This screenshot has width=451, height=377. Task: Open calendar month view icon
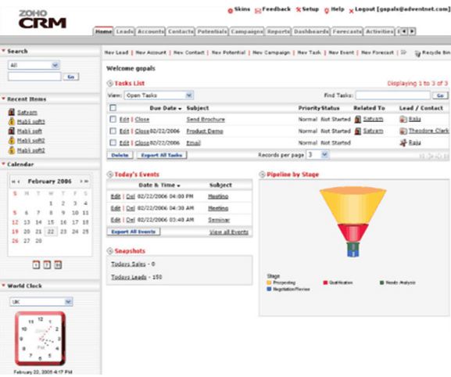(x=58, y=265)
